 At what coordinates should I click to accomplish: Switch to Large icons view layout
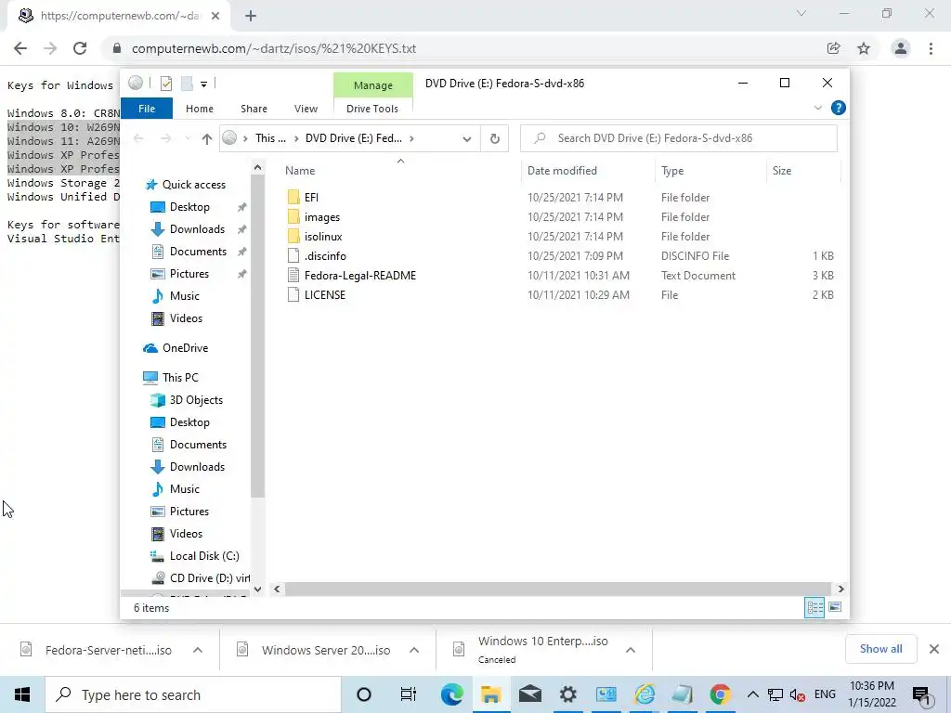pyautogui.click(x=835, y=607)
